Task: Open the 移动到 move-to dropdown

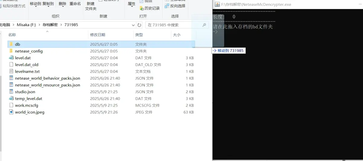Action: point(35,4)
